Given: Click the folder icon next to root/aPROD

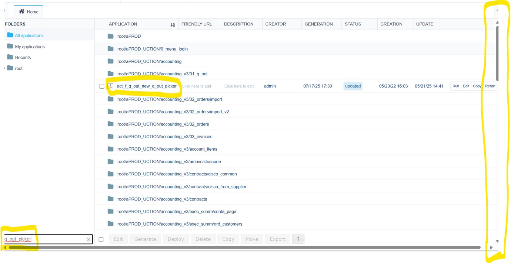Looking at the screenshot, I should (x=110, y=36).
